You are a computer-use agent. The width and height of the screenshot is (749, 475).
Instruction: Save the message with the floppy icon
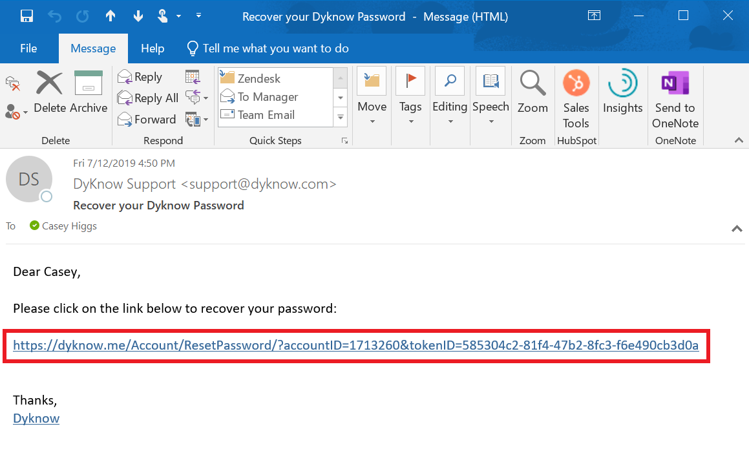click(x=26, y=16)
